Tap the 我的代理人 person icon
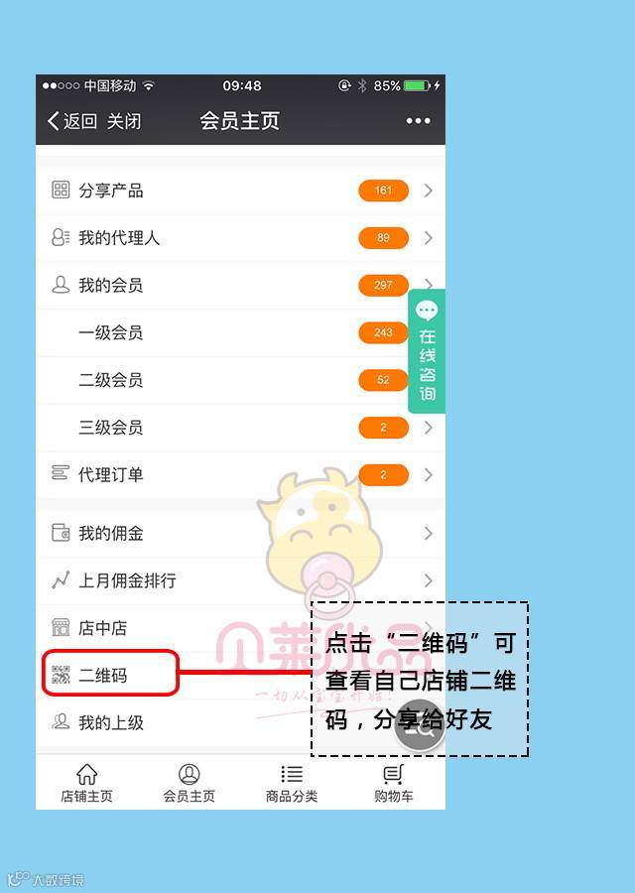635x893 pixels. tap(61, 237)
